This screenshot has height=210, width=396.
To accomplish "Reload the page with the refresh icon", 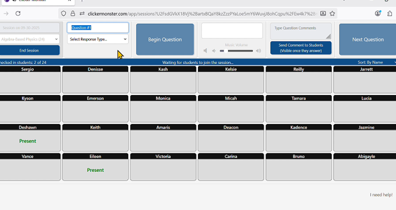I will point(18,14).
